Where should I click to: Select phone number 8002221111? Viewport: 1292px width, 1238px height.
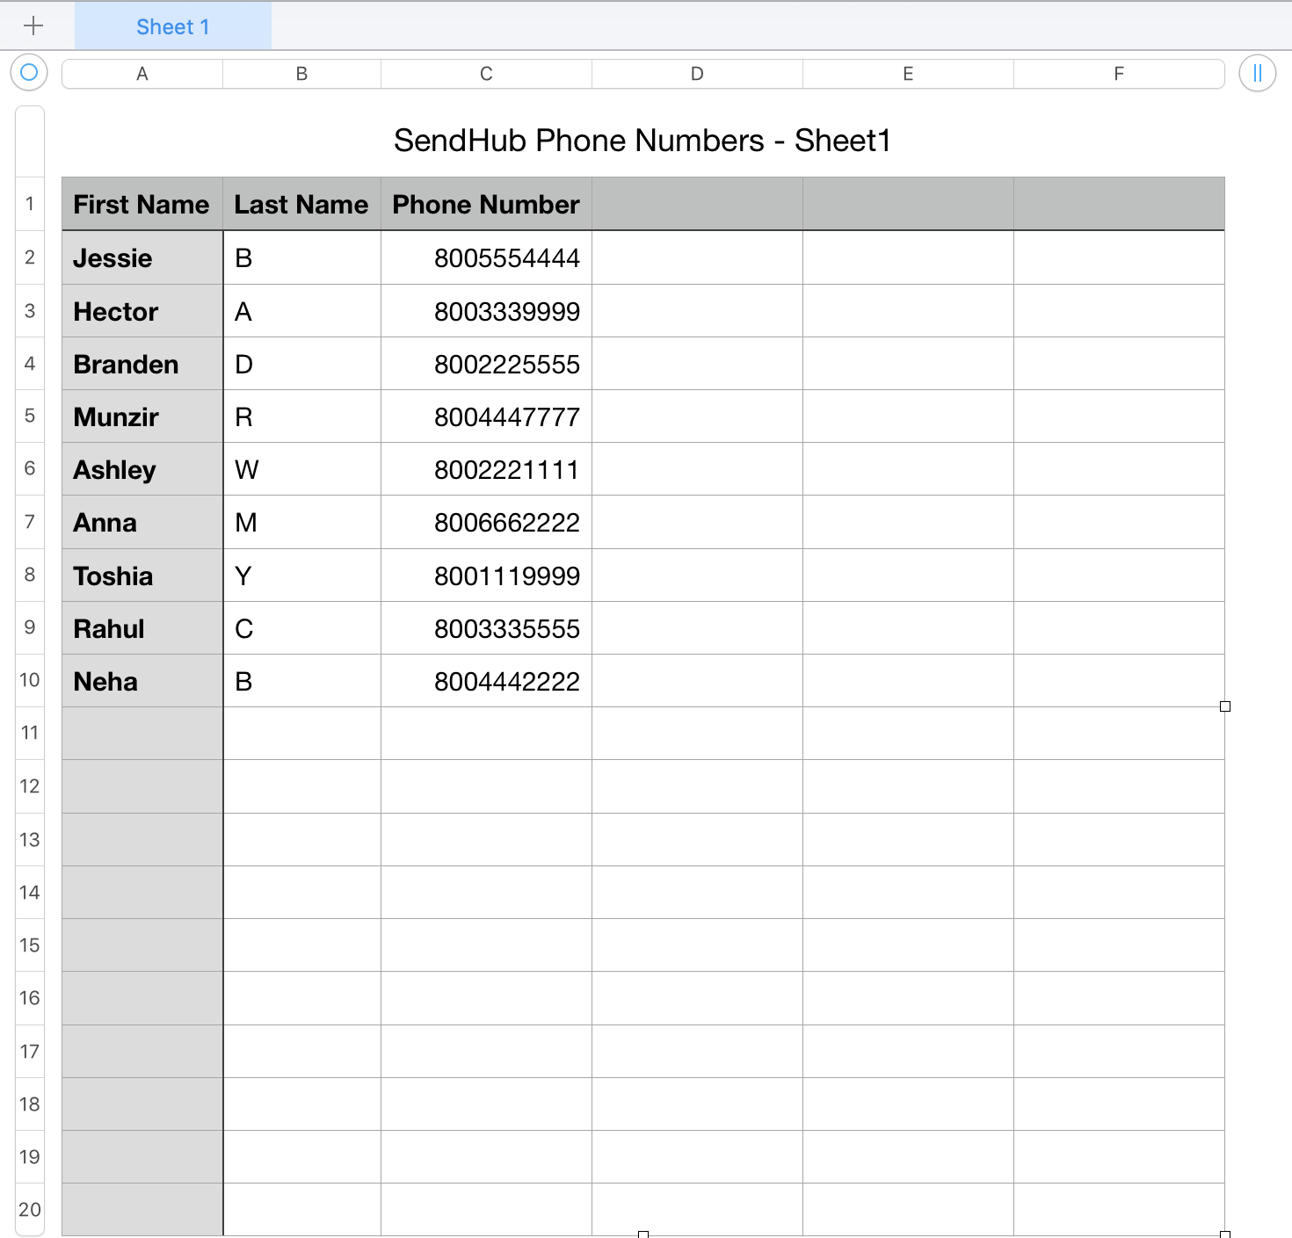click(x=486, y=469)
